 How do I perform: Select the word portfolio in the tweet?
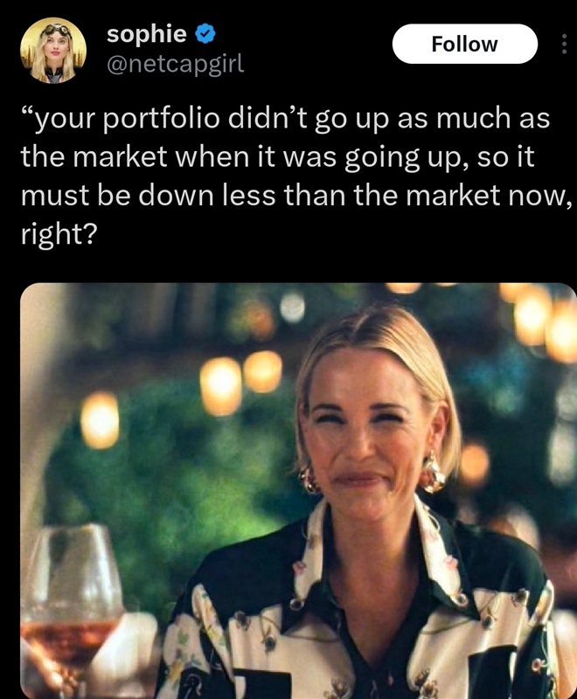click(x=162, y=120)
